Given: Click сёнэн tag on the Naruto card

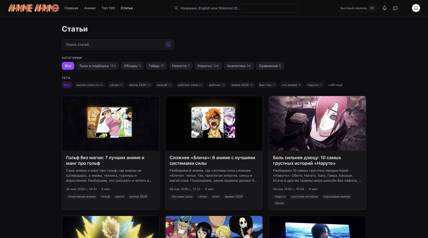Looking at the screenshot, I should 279,203.
